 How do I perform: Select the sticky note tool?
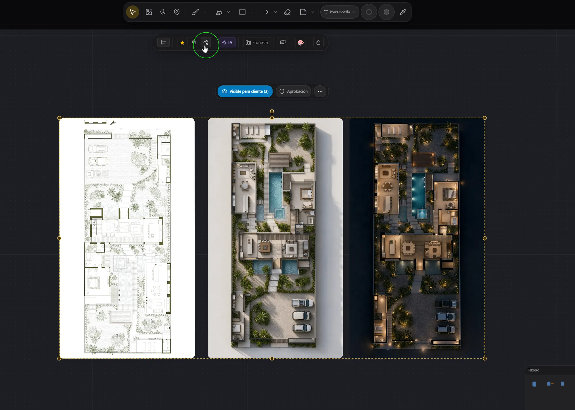click(303, 12)
